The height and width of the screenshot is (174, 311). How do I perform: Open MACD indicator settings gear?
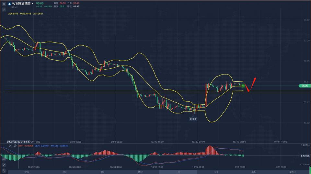pos(15,146)
